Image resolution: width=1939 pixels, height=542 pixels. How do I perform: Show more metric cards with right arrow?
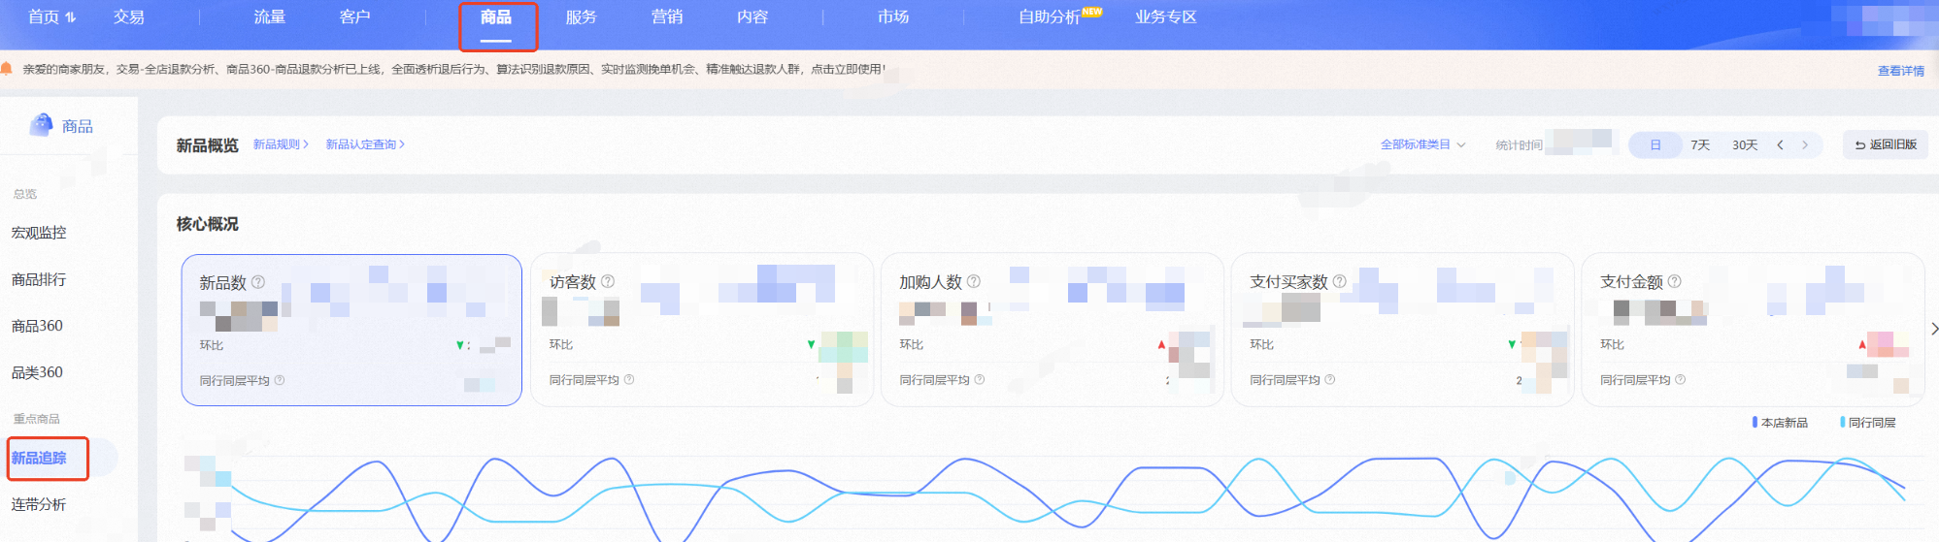point(1933,329)
